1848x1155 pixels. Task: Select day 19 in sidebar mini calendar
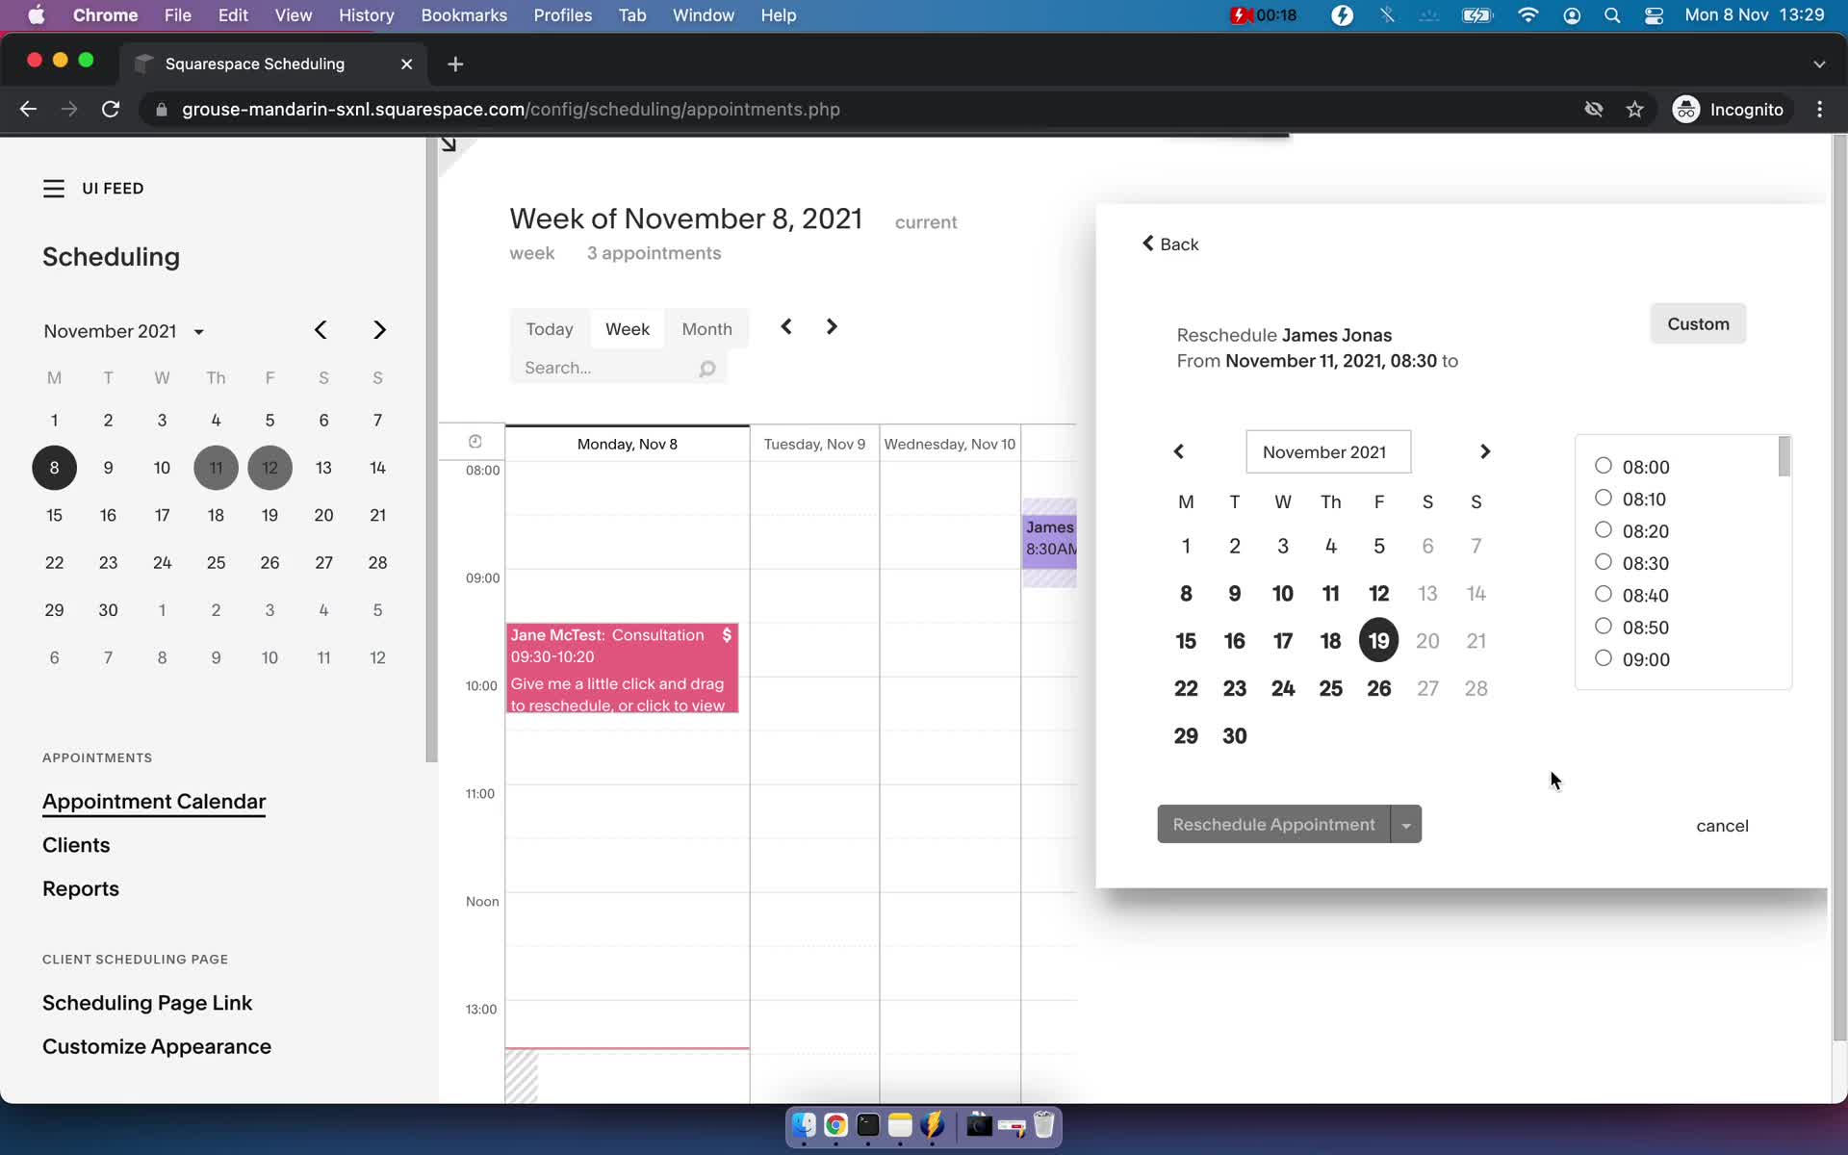pyautogui.click(x=269, y=515)
